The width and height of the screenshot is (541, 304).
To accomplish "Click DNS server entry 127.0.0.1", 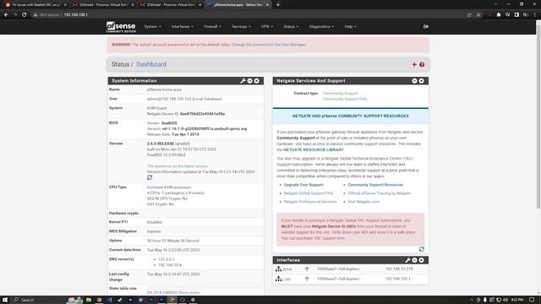I will tap(167, 259).
